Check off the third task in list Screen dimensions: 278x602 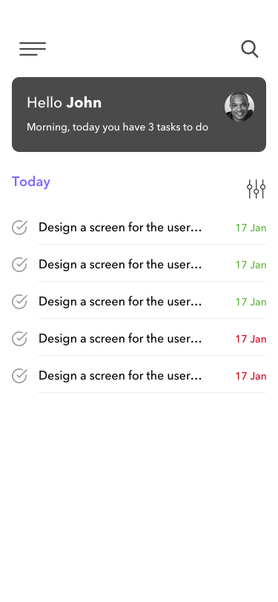tap(19, 302)
